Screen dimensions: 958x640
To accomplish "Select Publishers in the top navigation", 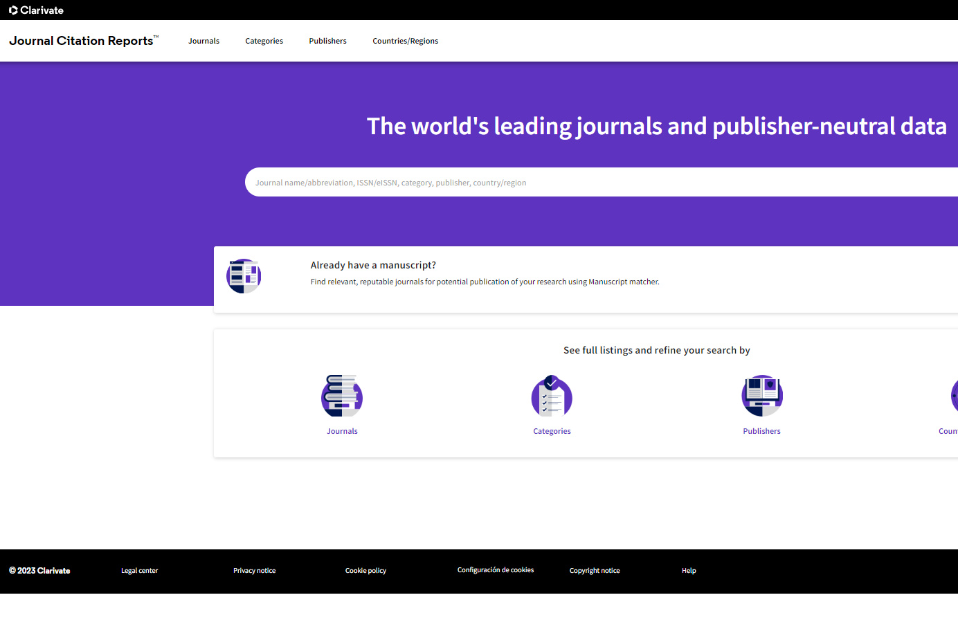I will tap(327, 41).
